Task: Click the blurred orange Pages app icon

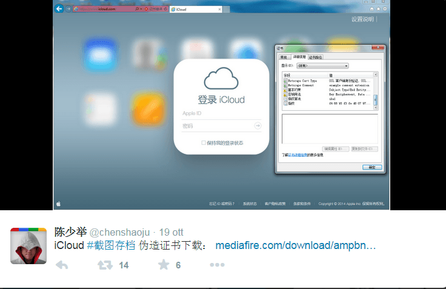Action: pyautogui.click(x=148, y=109)
